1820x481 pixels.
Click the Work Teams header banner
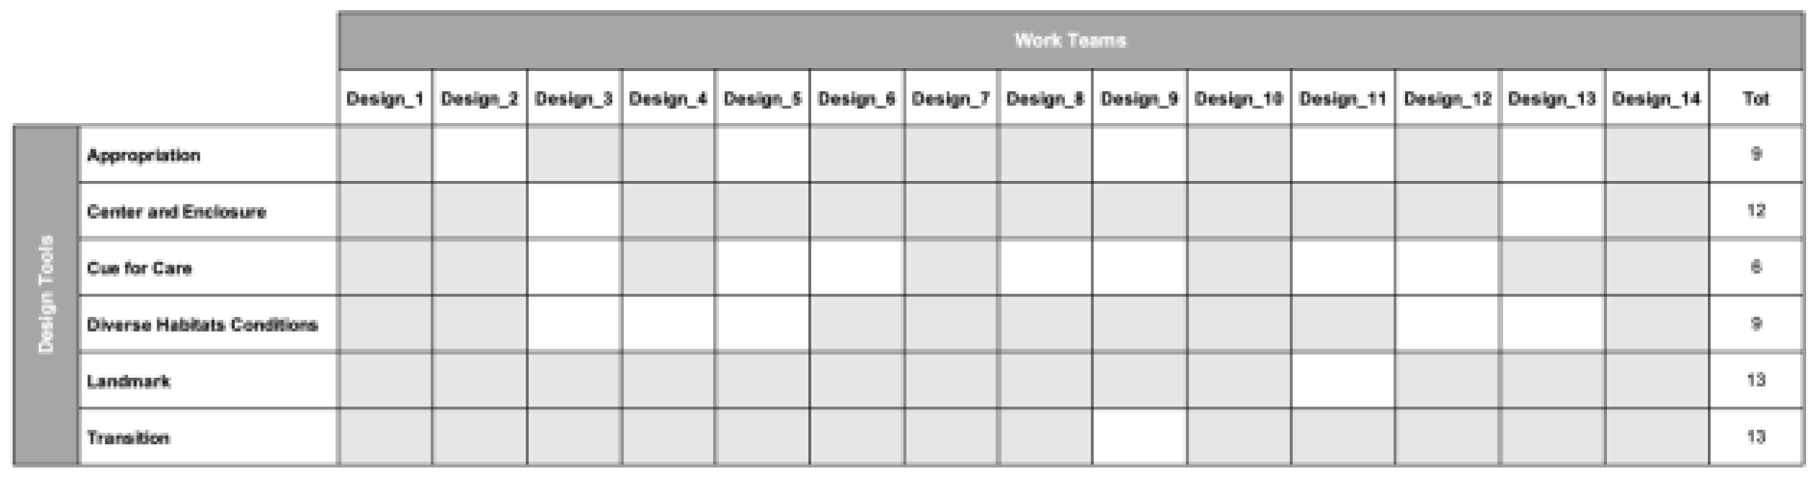[x=1070, y=40]
